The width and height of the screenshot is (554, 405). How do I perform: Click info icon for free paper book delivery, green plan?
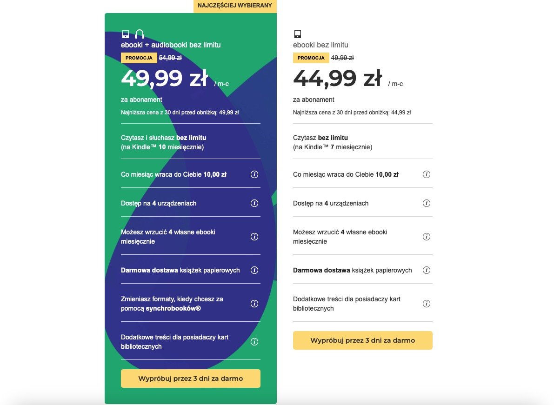254,270
